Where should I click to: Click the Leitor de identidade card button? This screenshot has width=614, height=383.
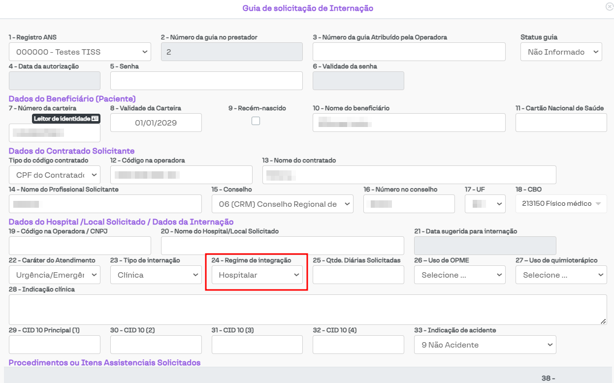pos(66,119)
